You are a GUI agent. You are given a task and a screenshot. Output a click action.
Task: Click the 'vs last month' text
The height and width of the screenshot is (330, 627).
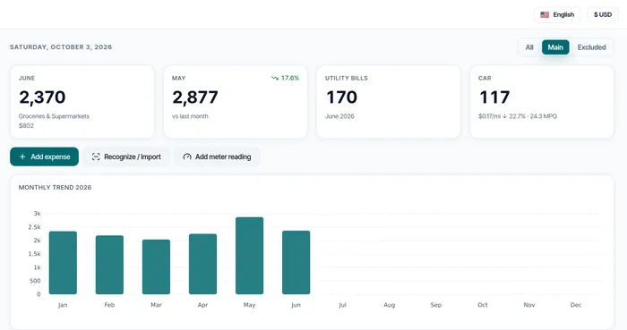190,116
